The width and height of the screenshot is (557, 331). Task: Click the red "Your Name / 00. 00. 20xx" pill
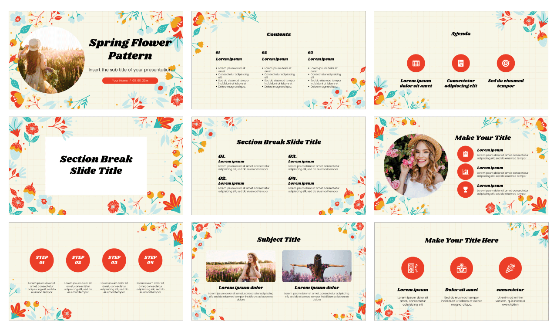click(130, 81)
